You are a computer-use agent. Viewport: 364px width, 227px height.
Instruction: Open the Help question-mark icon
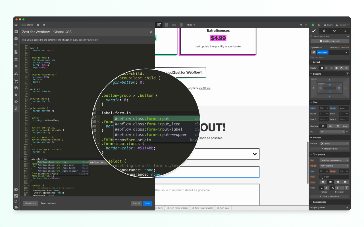click(16, 190)
